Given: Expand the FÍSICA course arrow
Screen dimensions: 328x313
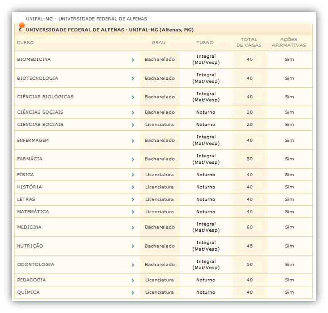Looking at the screenshot, I should coord(133,175).
